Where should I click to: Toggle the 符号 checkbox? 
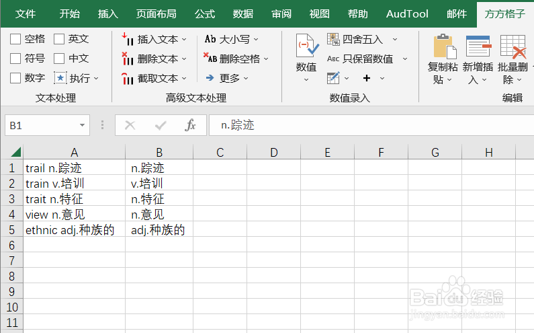tap(15, 59)
